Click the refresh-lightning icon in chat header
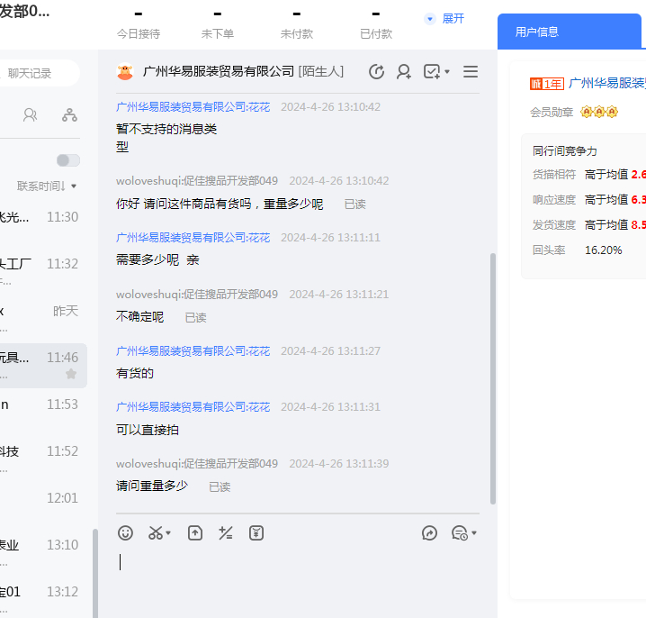Image resolution: width=646 pixels, height=618 pixels. [377, 71]
